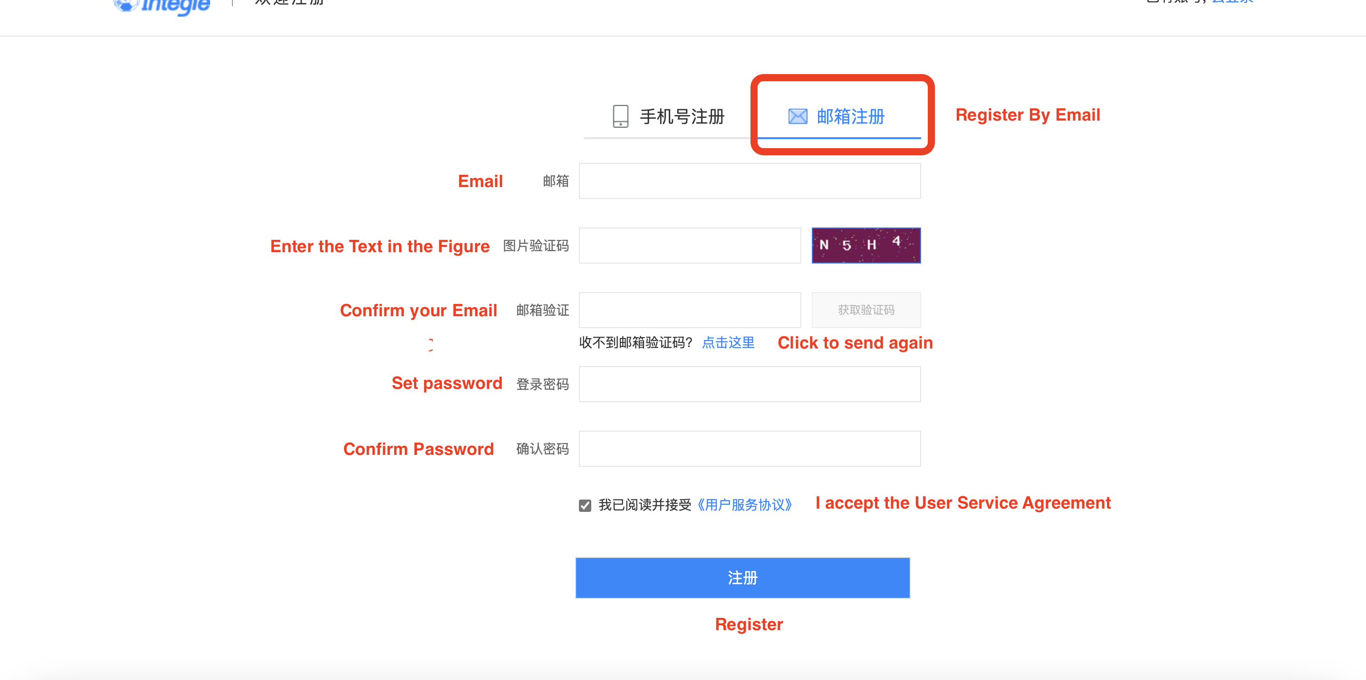Uncheck the agreement acceptance checkbox
Image resolution: width=1366 pixels, height=680 pixels.
[x=584, y=505]
